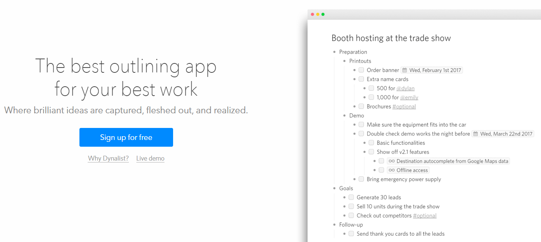Screen dimensions: 541x242
Task: Check the Generate 30 leads checkbox
Action: (351, 197)
